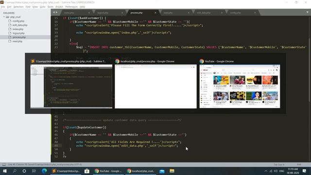Open the Selection menu
311x175 pixels.
(x=18, y=7)
